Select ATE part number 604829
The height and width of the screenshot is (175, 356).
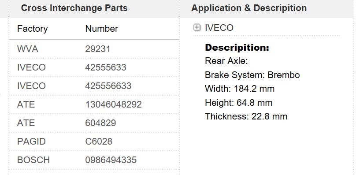[x=100, y=123]
